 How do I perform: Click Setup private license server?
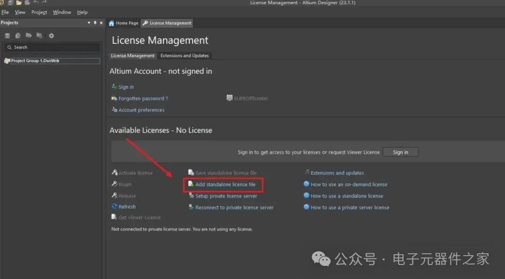(226, 196)
